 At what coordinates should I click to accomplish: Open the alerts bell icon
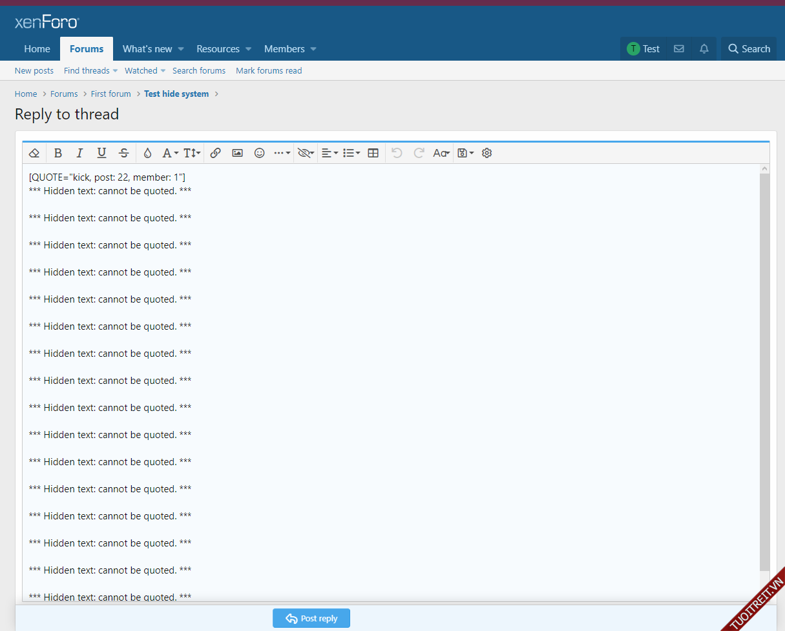click(x=704, y=49)
